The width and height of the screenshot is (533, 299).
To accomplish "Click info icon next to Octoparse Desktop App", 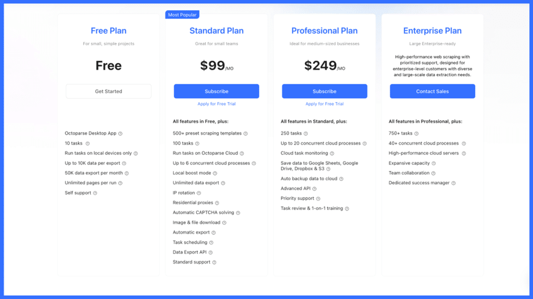I will click(120, 134).
